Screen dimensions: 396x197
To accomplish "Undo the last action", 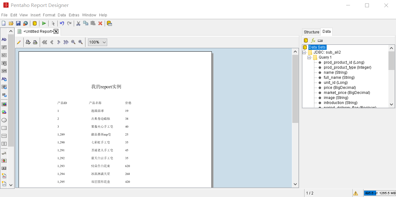I will click(x=62, y=23).
